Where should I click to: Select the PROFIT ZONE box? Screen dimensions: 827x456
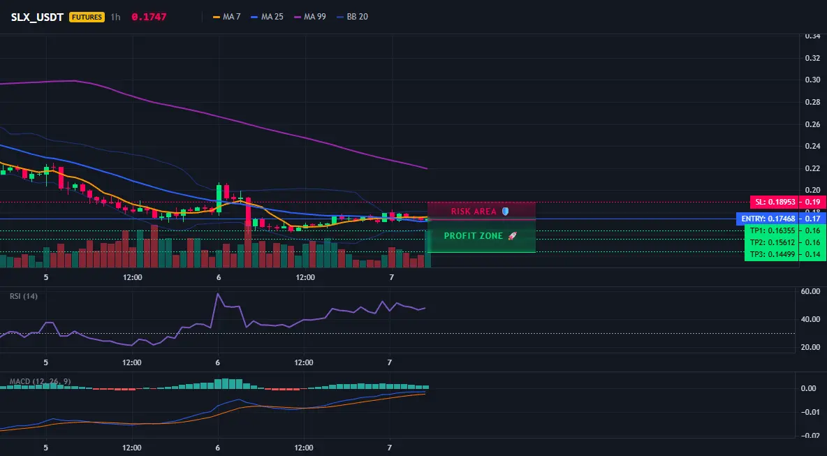point(481,235)
